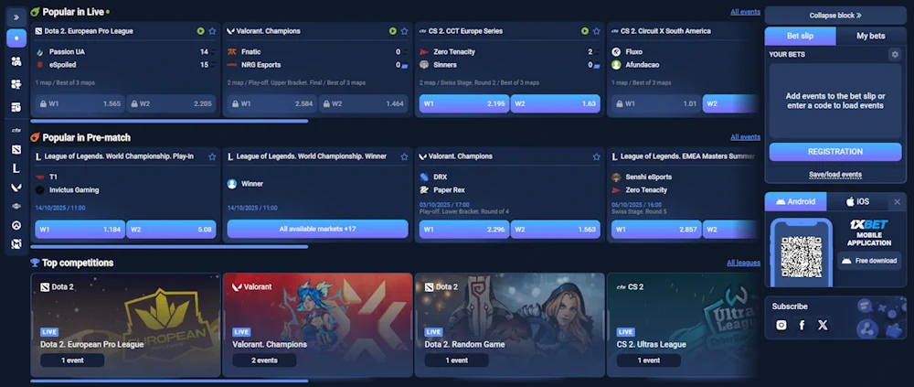Image resolution: width=914 pixels, height=387 pixels.
Task: Bet W1 1.184 on T1
Action: click(80, 230)
